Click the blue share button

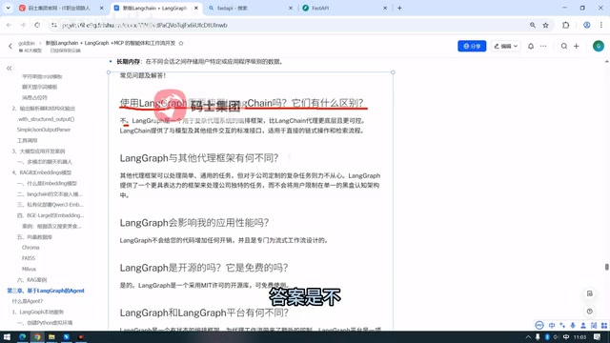[x=472, y=46]
